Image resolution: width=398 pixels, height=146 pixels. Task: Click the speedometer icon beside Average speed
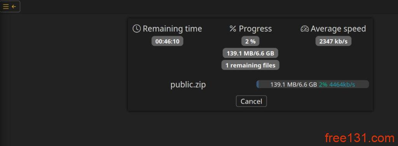pos(305,29)
